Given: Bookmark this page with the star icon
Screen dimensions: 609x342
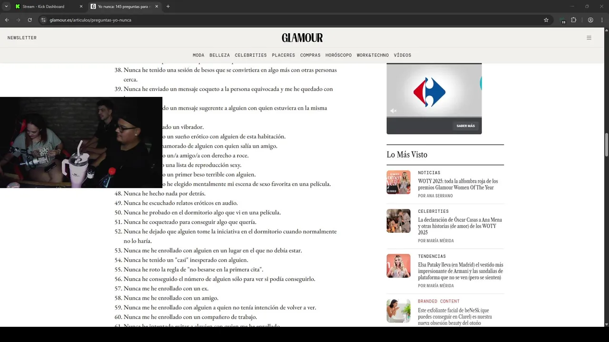Looking at the screenshot, I should pyautogui.click(x=546, y=20).
